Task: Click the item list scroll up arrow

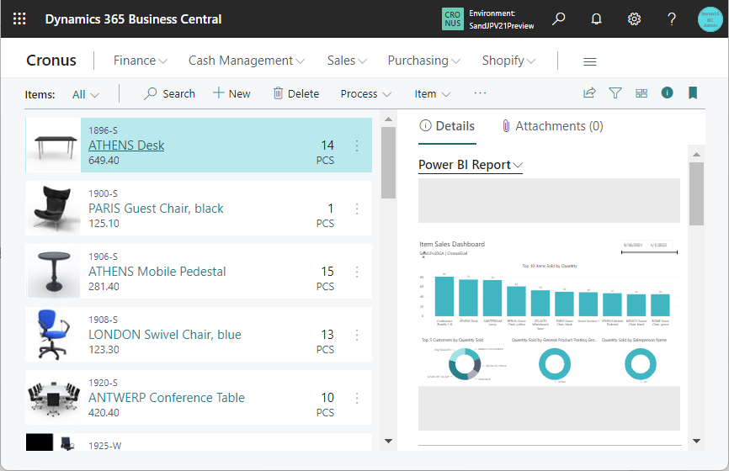Action: [388, 119]
